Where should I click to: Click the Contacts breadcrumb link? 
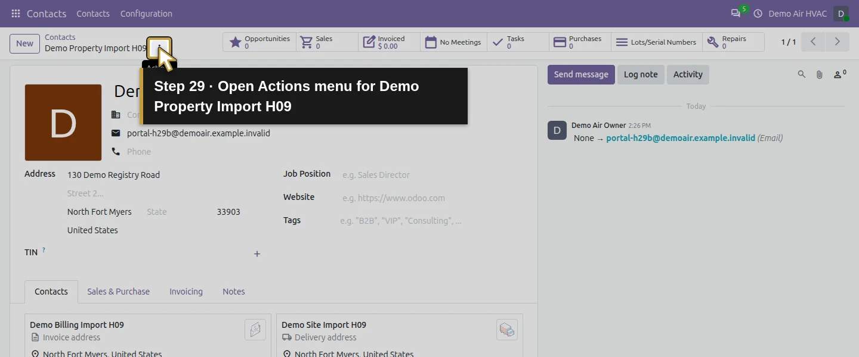click(60, 37)
